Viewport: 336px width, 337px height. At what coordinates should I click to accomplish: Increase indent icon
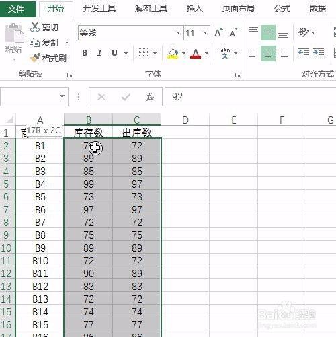(319, 53)
